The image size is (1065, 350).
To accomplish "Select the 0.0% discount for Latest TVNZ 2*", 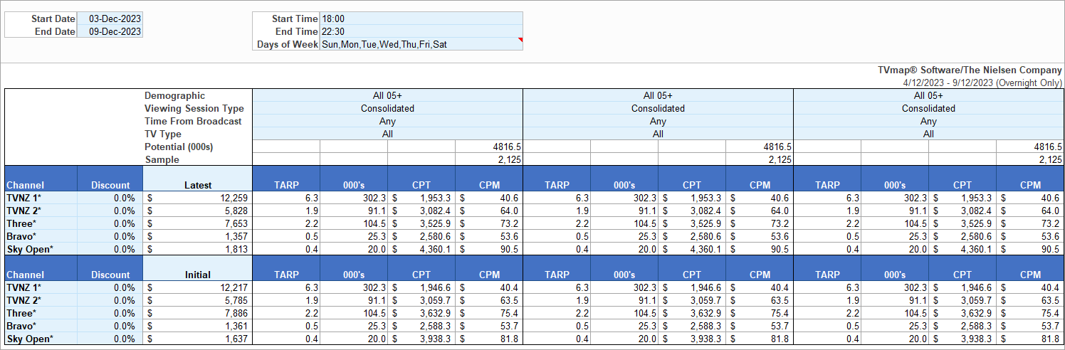I will pyautogui.click(x=110, y=211).
